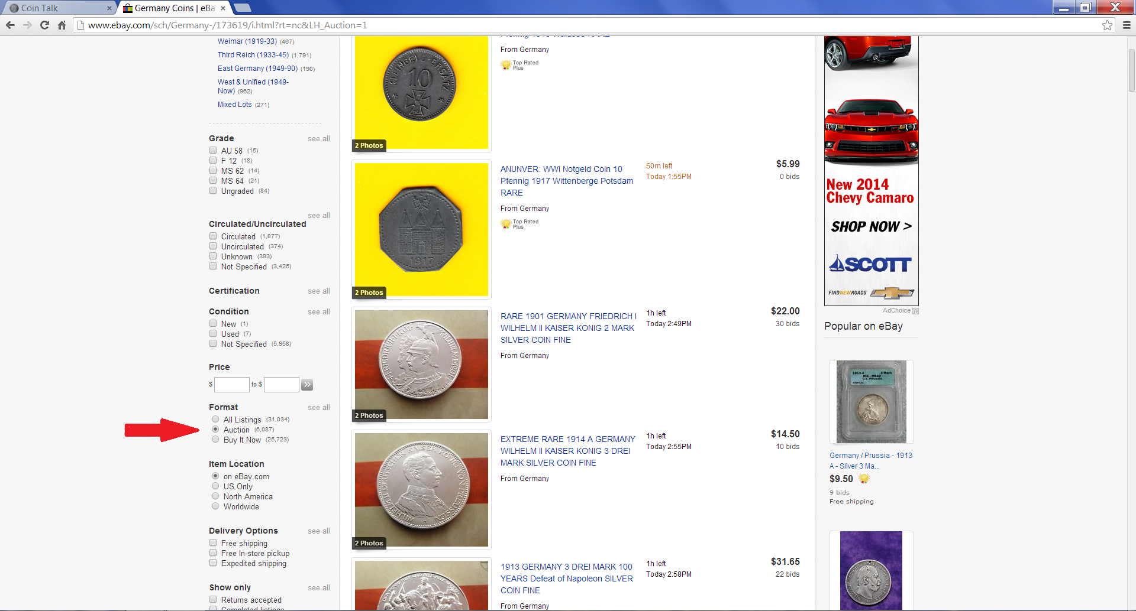
Task: Check the Unknown circulation checkbox
Action: (x=213, y=256)
